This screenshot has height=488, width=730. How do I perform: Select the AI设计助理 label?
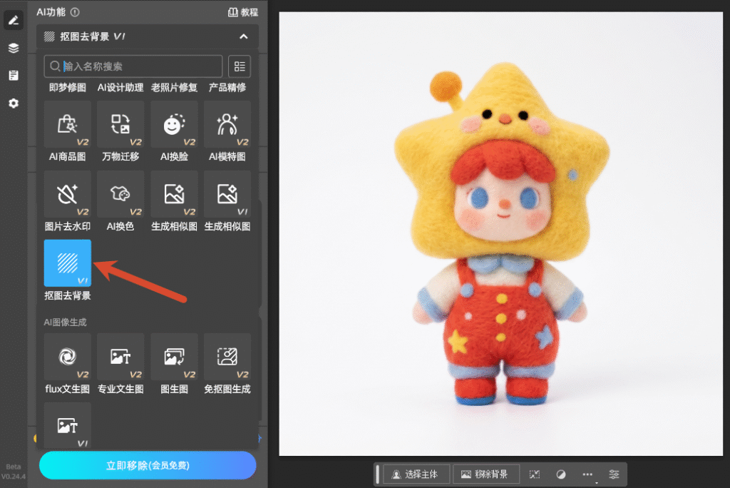tap(120, 88)
